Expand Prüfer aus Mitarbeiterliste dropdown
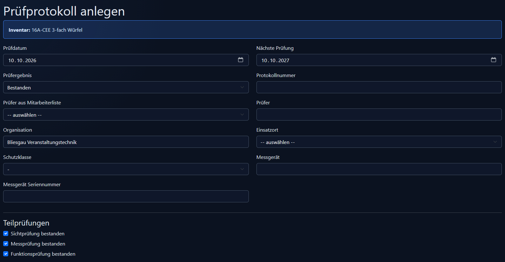Screen dimensions: 505x262 point(126,115)
